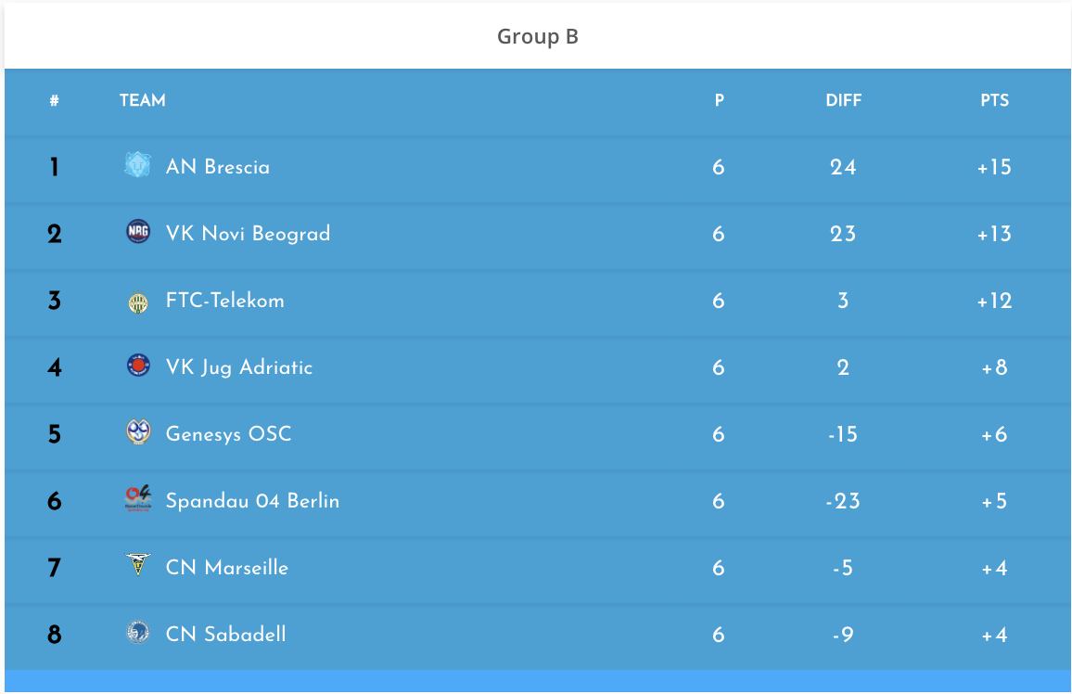Click the FTC-Telekom club crest

pyautogui.click(x=137, y=302)
